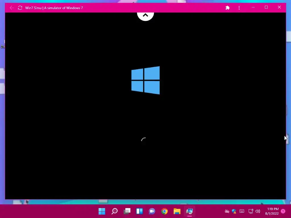Open the Windows Start menu
The width and height of the screenshot is (291, 218).
click(102, 211)
